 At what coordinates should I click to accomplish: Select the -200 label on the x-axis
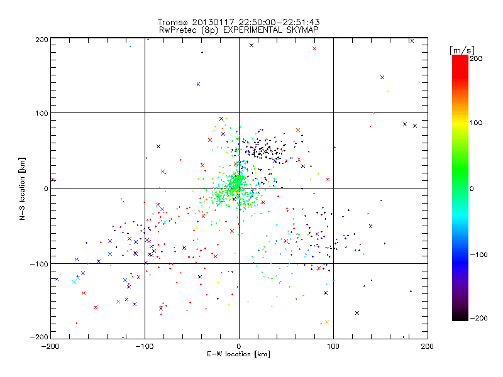pyautogui.click(x=50, y=346)
